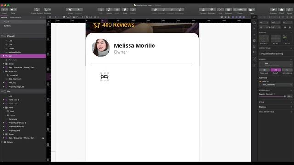Viewport: 294px width, 165px height.
Task: Select the Rotate tool
Action: pyautogui.click(x=109, y=10)
